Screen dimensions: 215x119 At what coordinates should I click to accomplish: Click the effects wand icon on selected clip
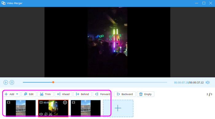(x=46, y=114)
